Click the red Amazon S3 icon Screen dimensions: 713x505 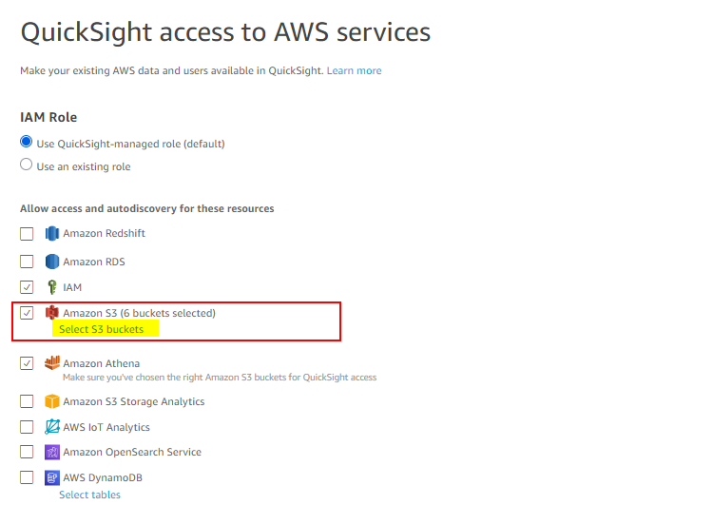coord(52,313)
